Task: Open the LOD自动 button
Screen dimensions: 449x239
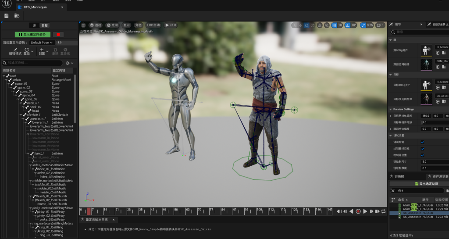Action: click(x=153, y=25)
